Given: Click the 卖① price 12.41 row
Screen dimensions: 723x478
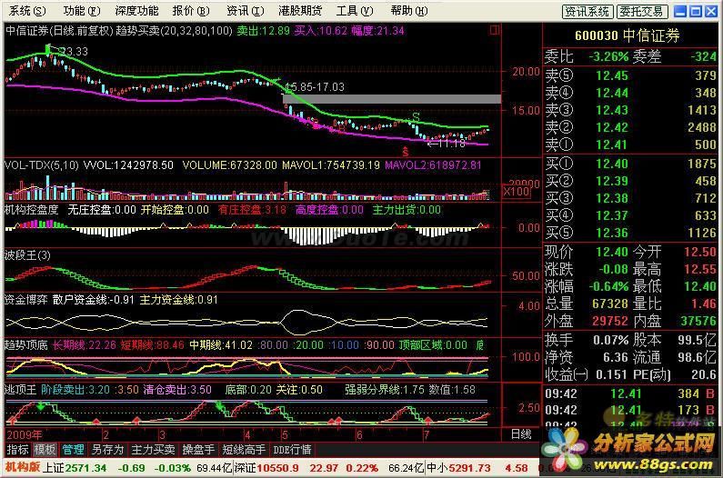Looking at the screenshot, I should point(630,144).
